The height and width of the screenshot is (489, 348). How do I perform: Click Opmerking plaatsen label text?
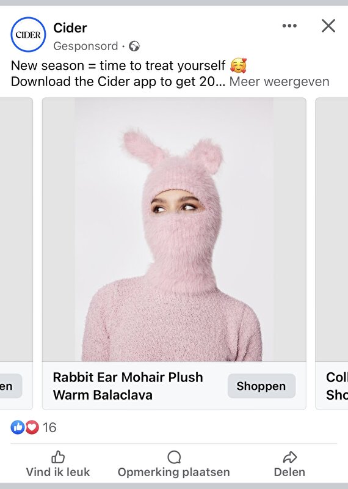pyautogui.click(x=174, y=472)
